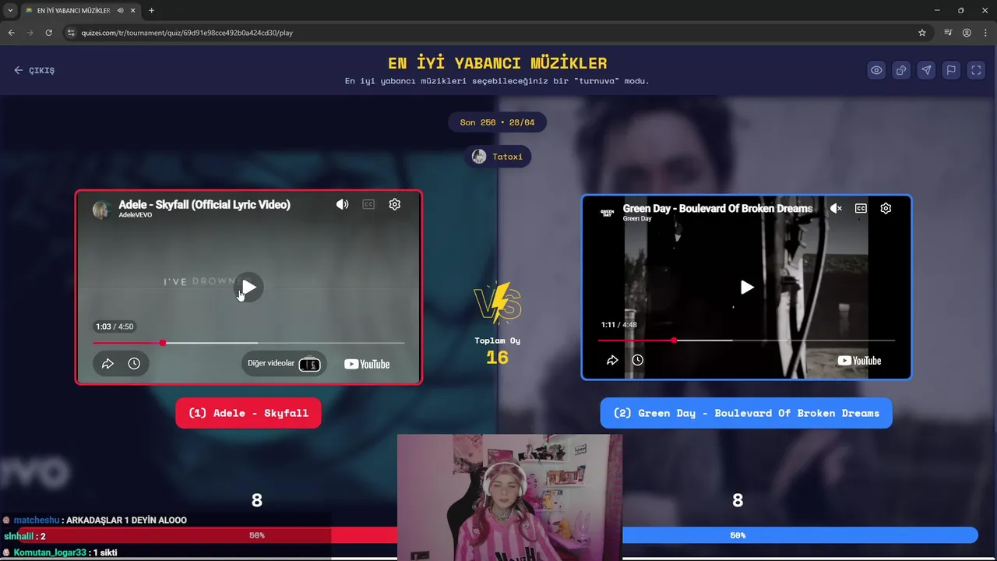Click the flag report icon in header
Screen dimensions: 997x561
click(x=951, y=70)
